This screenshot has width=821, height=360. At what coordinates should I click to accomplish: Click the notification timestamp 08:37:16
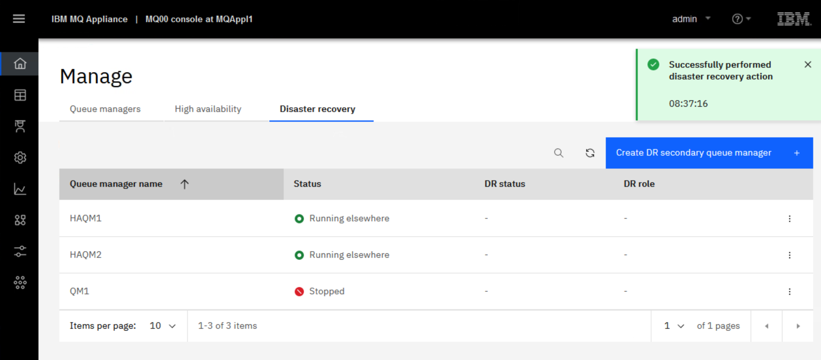pyautogui.click(x=688, y=104)
